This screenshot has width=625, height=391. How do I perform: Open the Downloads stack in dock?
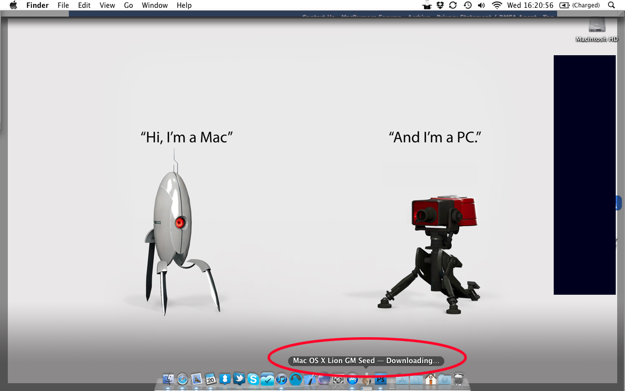click(444, 379)
